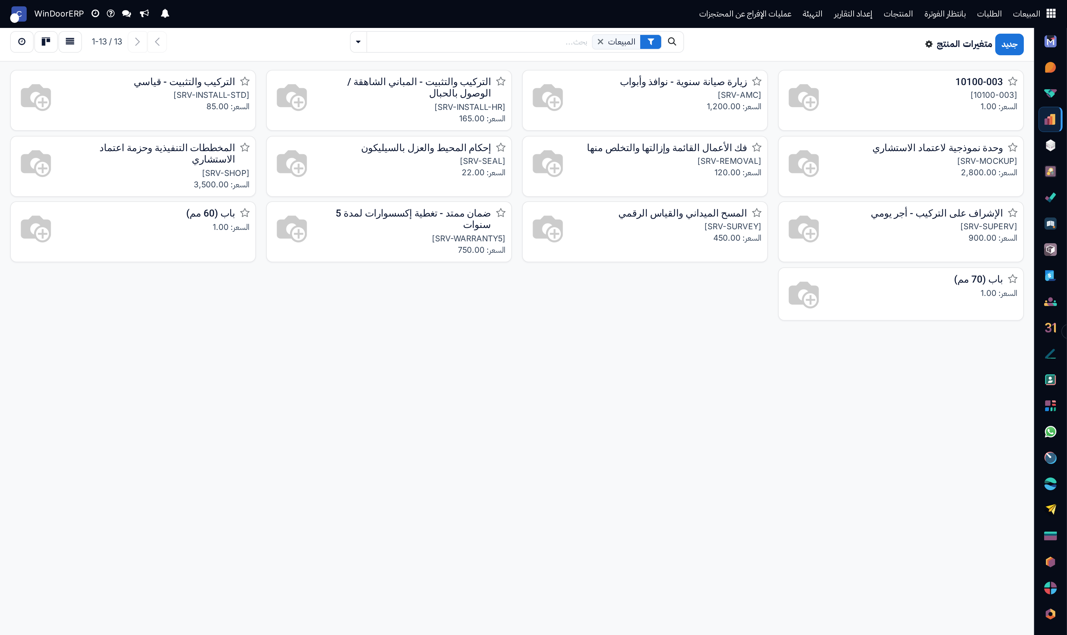Image resolution: width=1067 pixels, height=635 pixels.
Task: Open the التهيئة menu
Action: tap(812, 14)
